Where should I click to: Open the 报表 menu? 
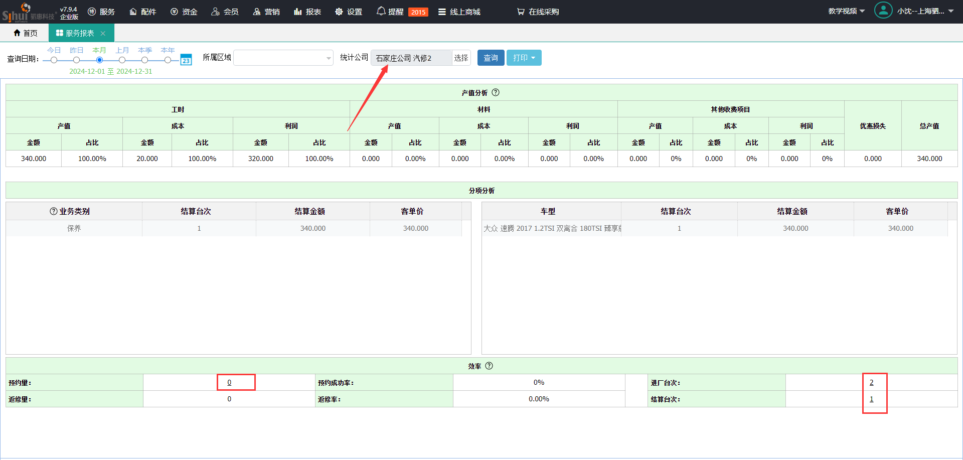tap(307, 12)
